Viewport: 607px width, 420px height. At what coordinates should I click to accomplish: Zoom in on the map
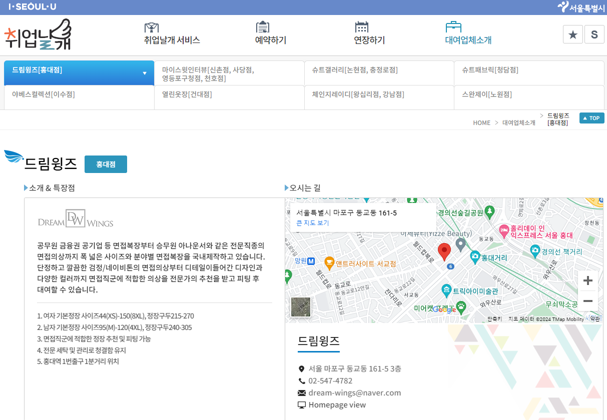[588, 280]
